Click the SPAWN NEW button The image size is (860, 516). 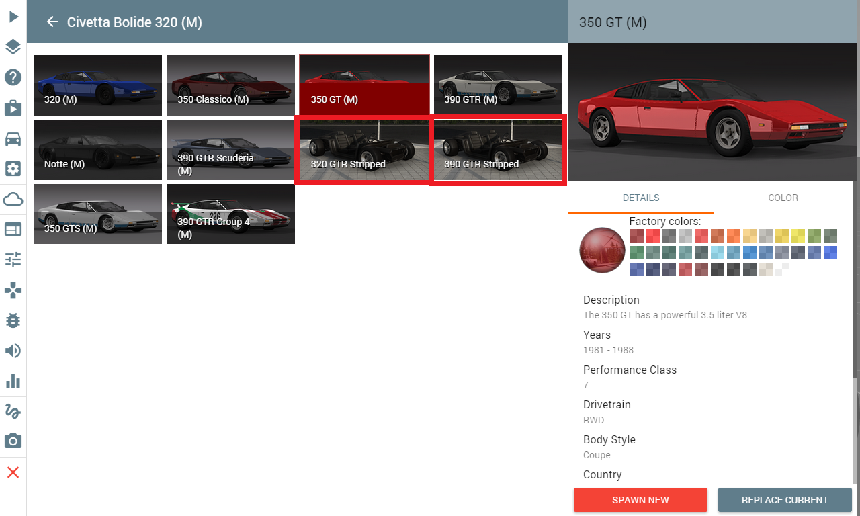click(x=640, y=500)
